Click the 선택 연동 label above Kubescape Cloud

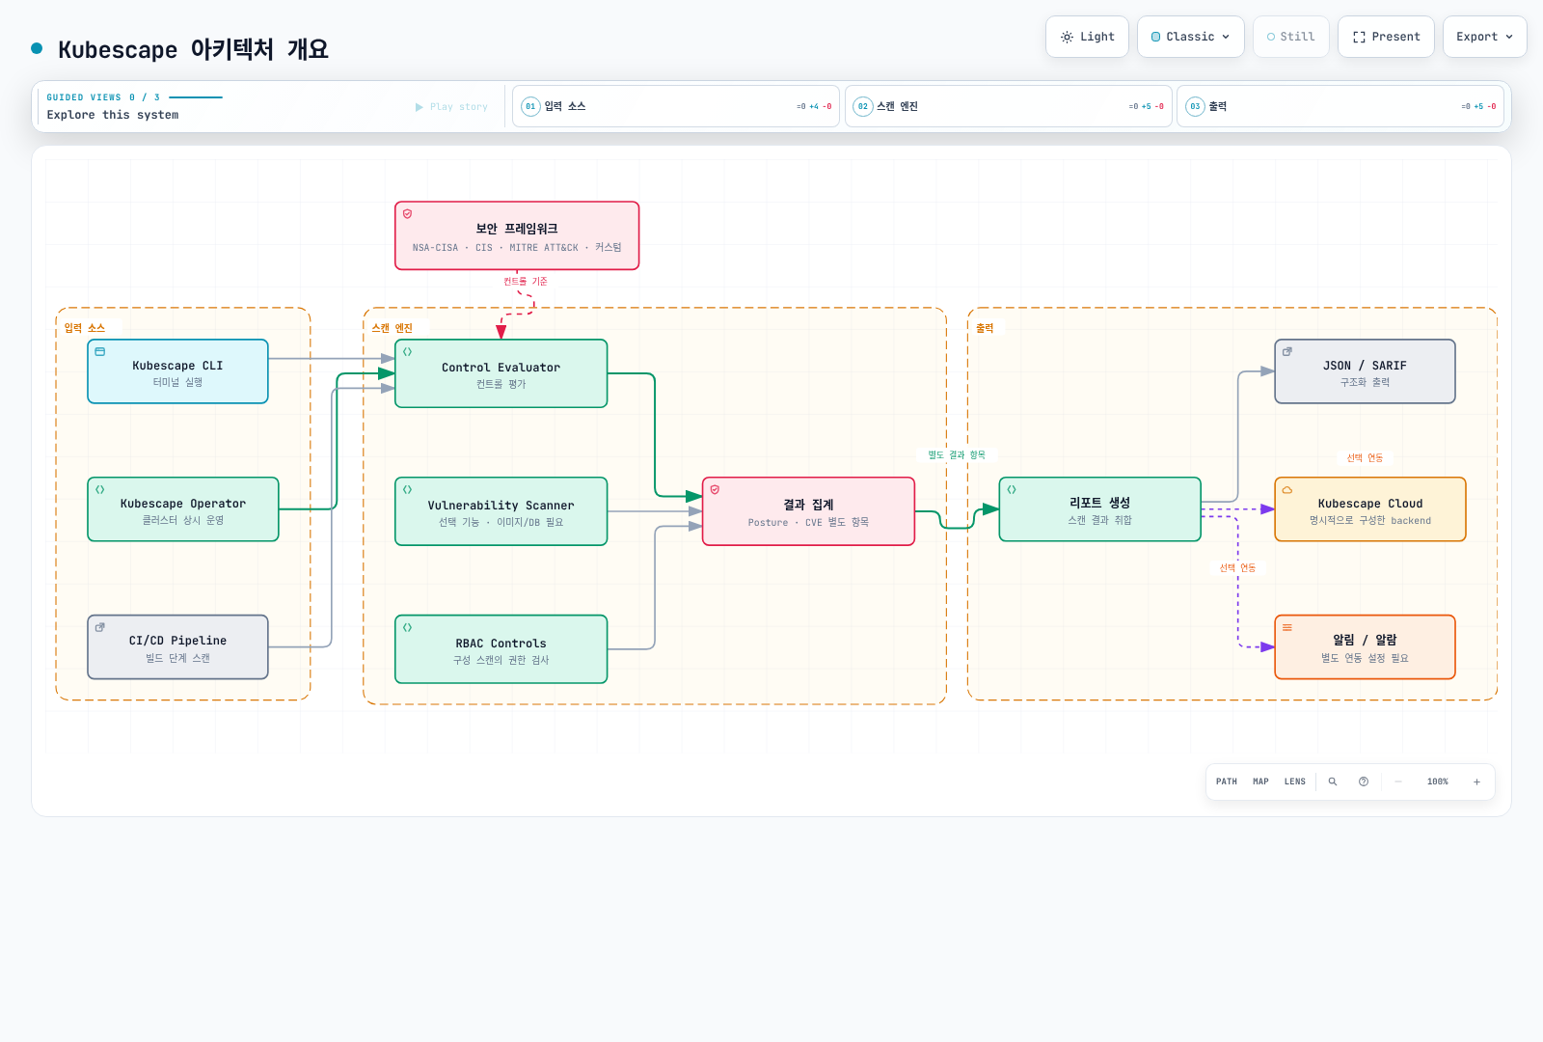point(1365,458)
